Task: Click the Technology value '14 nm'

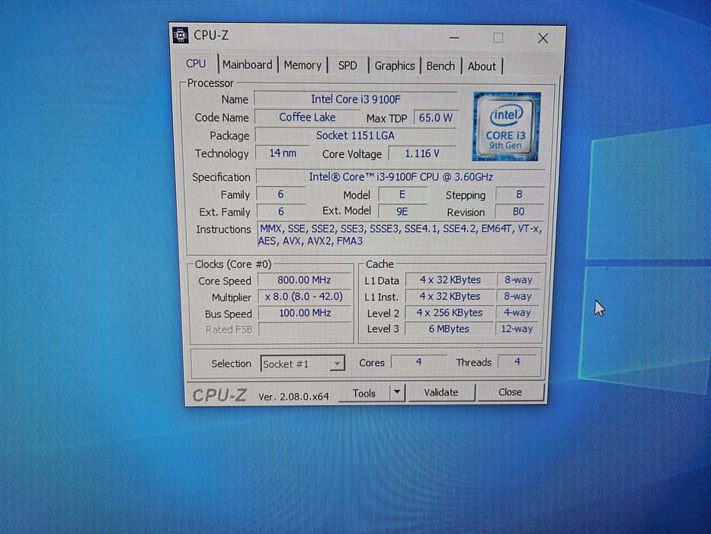Action: tap(283, 153)
